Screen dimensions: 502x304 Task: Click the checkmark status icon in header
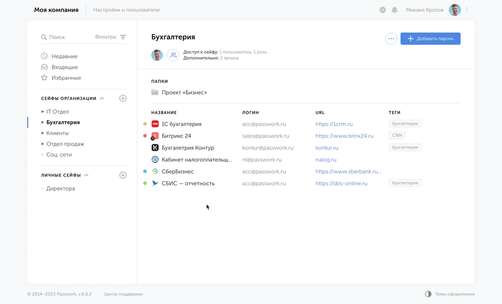(383, 10)
